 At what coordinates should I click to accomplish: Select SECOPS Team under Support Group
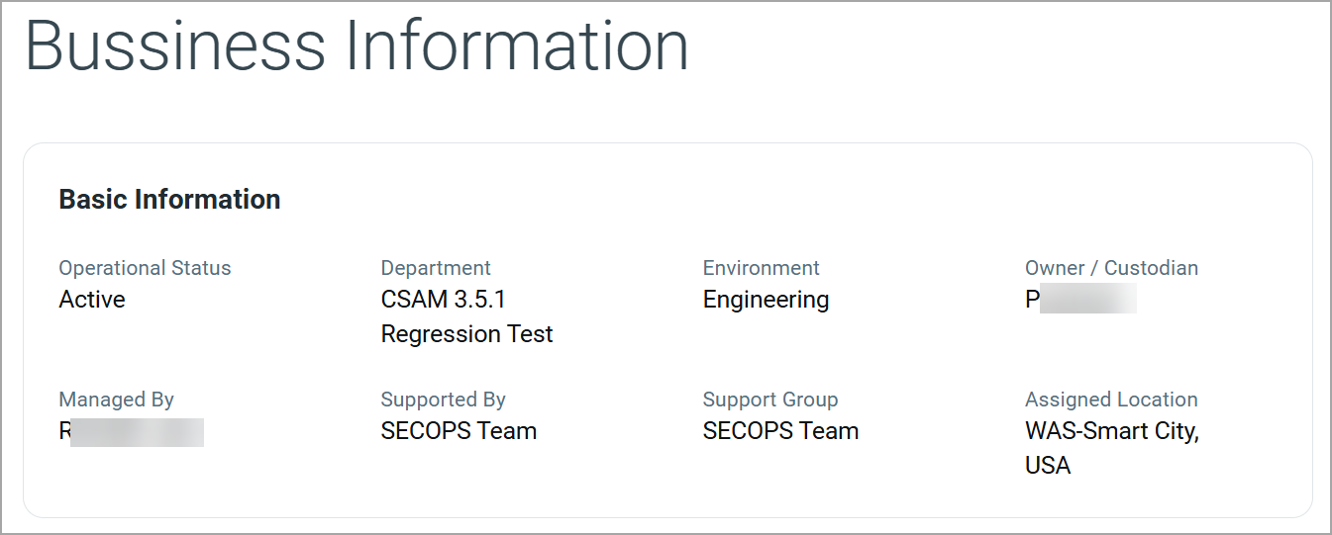780,431
